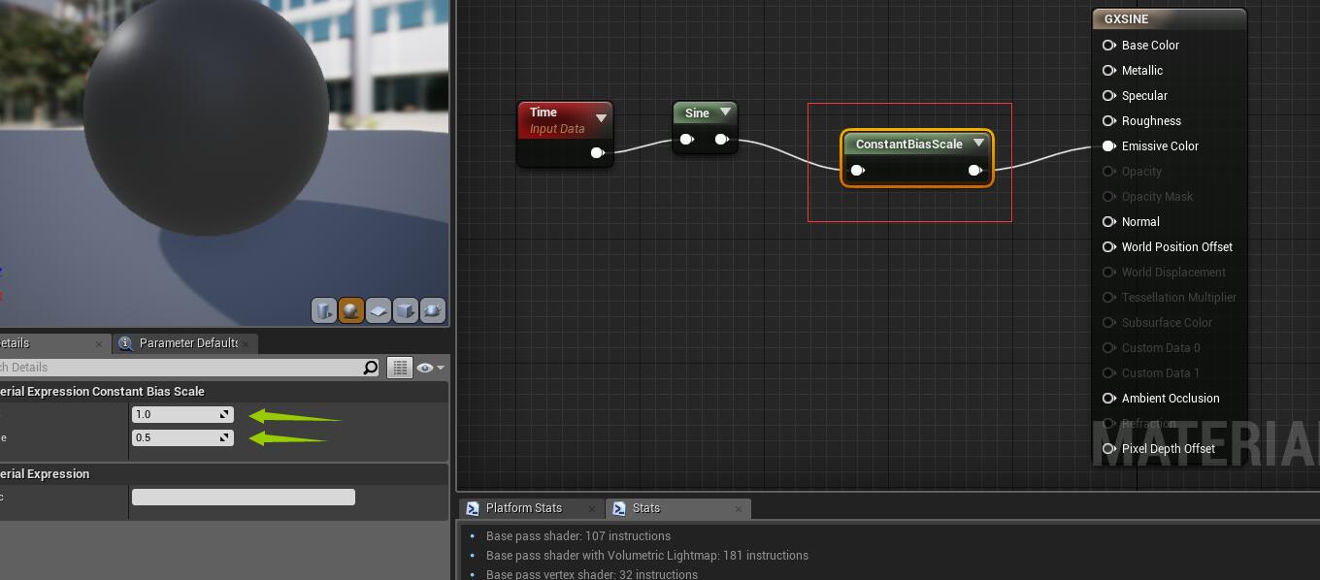The image size is (1320, 580).
Task: Use cube as preview mesh
Action: coord(405,310)
